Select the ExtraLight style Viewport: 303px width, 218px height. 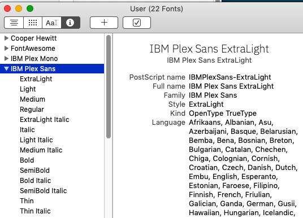pos(36,79)
